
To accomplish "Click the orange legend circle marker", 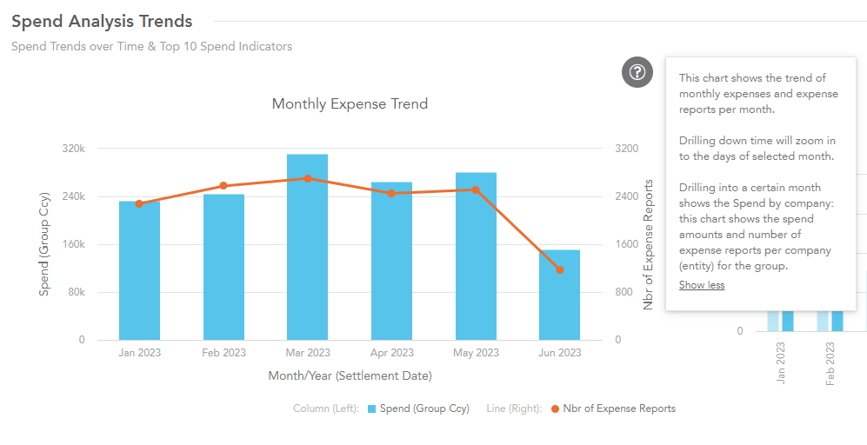I will coord(555,408).
